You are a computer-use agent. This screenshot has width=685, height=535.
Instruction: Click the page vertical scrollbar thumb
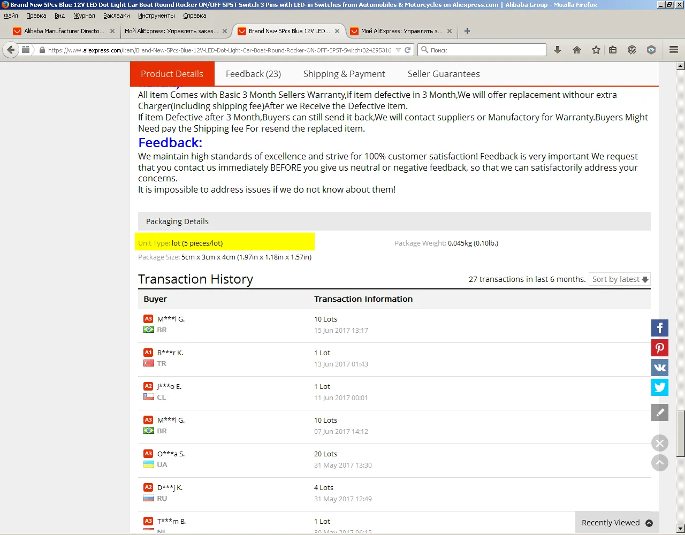click(681, 434)
